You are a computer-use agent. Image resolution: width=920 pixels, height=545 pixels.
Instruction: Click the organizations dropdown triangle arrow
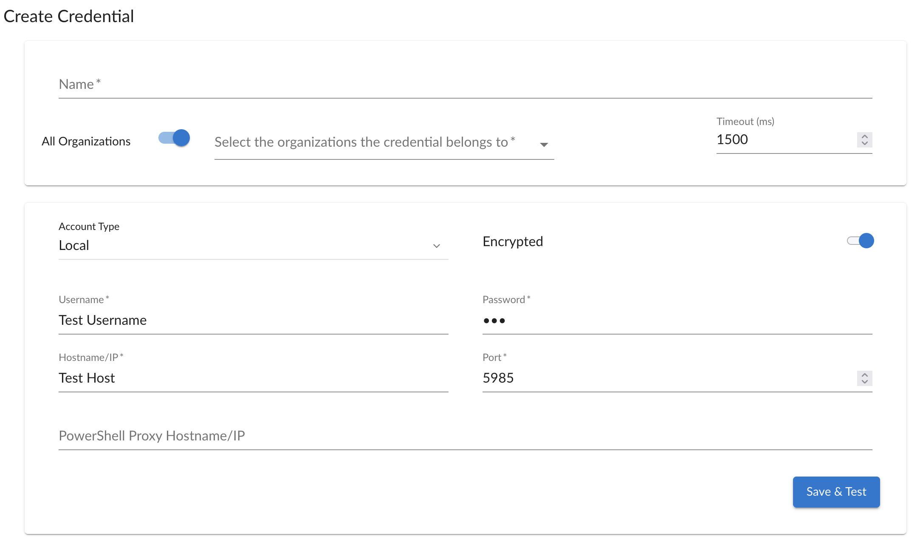point(544,145)
